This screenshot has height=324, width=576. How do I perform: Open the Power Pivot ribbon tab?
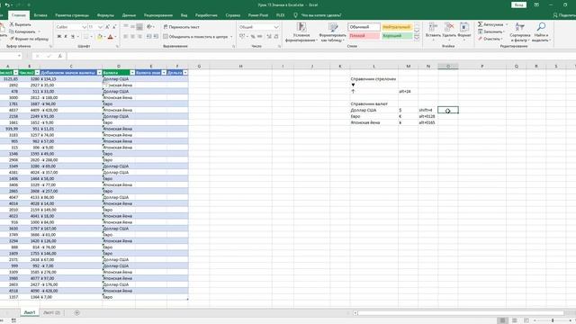pyautogui.click(x=258, y=15)
